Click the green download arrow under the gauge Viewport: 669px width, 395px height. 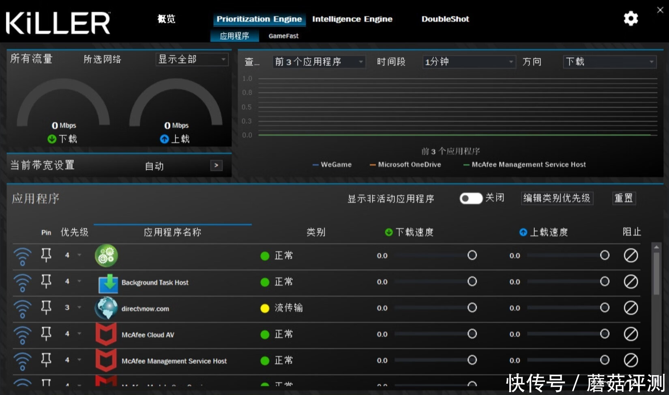pyautogui.click(x=52, y=139)
